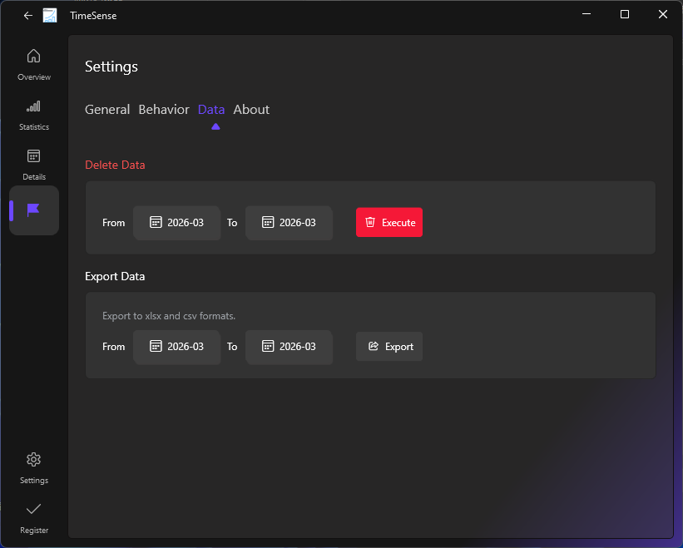Click the back arrow at top left

point(27,15)
